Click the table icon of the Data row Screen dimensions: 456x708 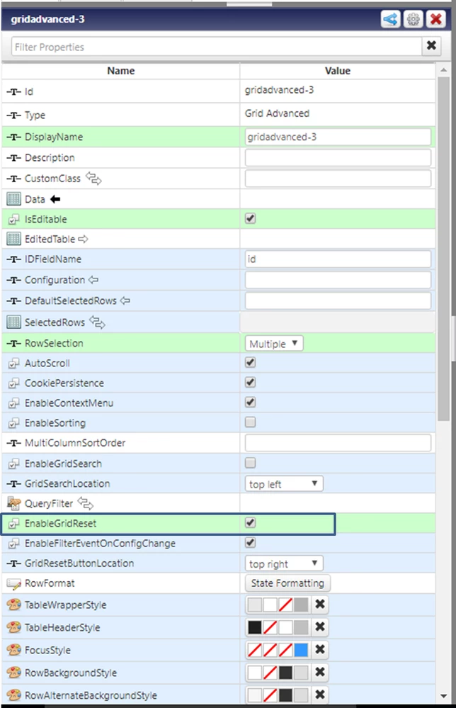(14, 199)
